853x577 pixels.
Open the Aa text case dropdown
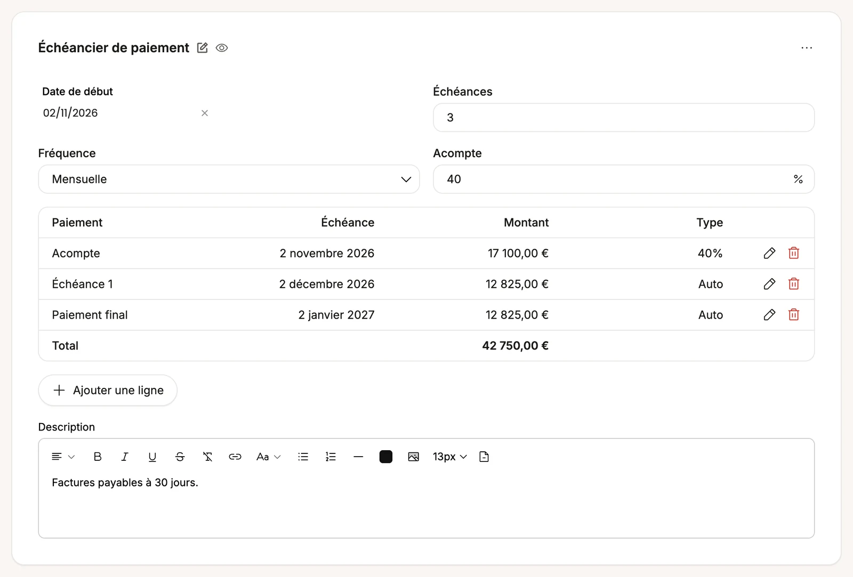coord(268,457)
